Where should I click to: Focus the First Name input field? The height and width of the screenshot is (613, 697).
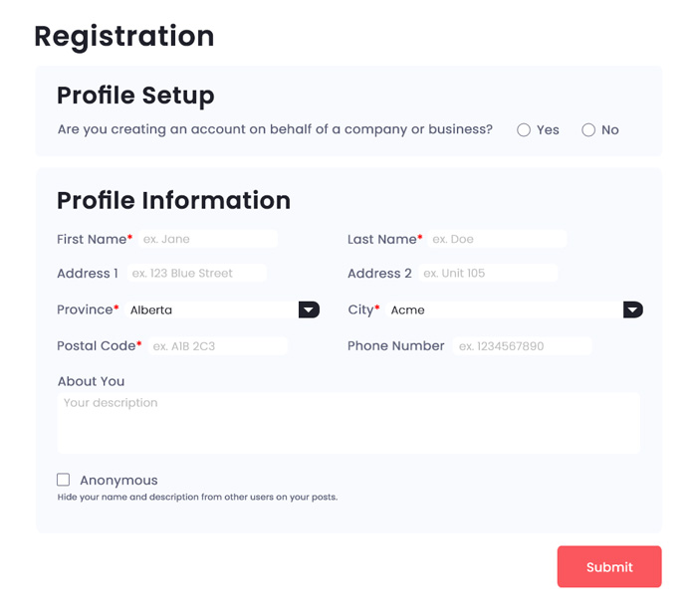(208, 239)
